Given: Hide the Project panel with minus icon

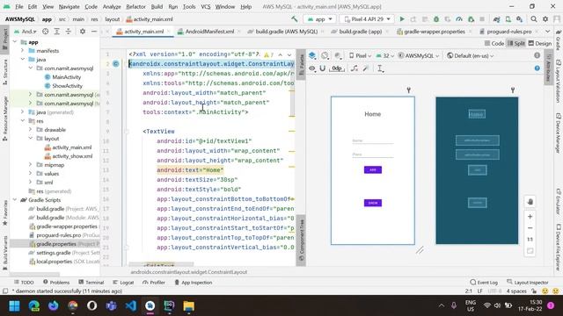Looking at the screenshot, I should pyautogui.click(x=94, y=32).
